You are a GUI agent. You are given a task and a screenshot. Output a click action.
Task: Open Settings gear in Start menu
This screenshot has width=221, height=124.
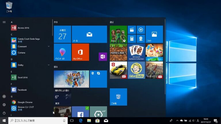(4, 105)
